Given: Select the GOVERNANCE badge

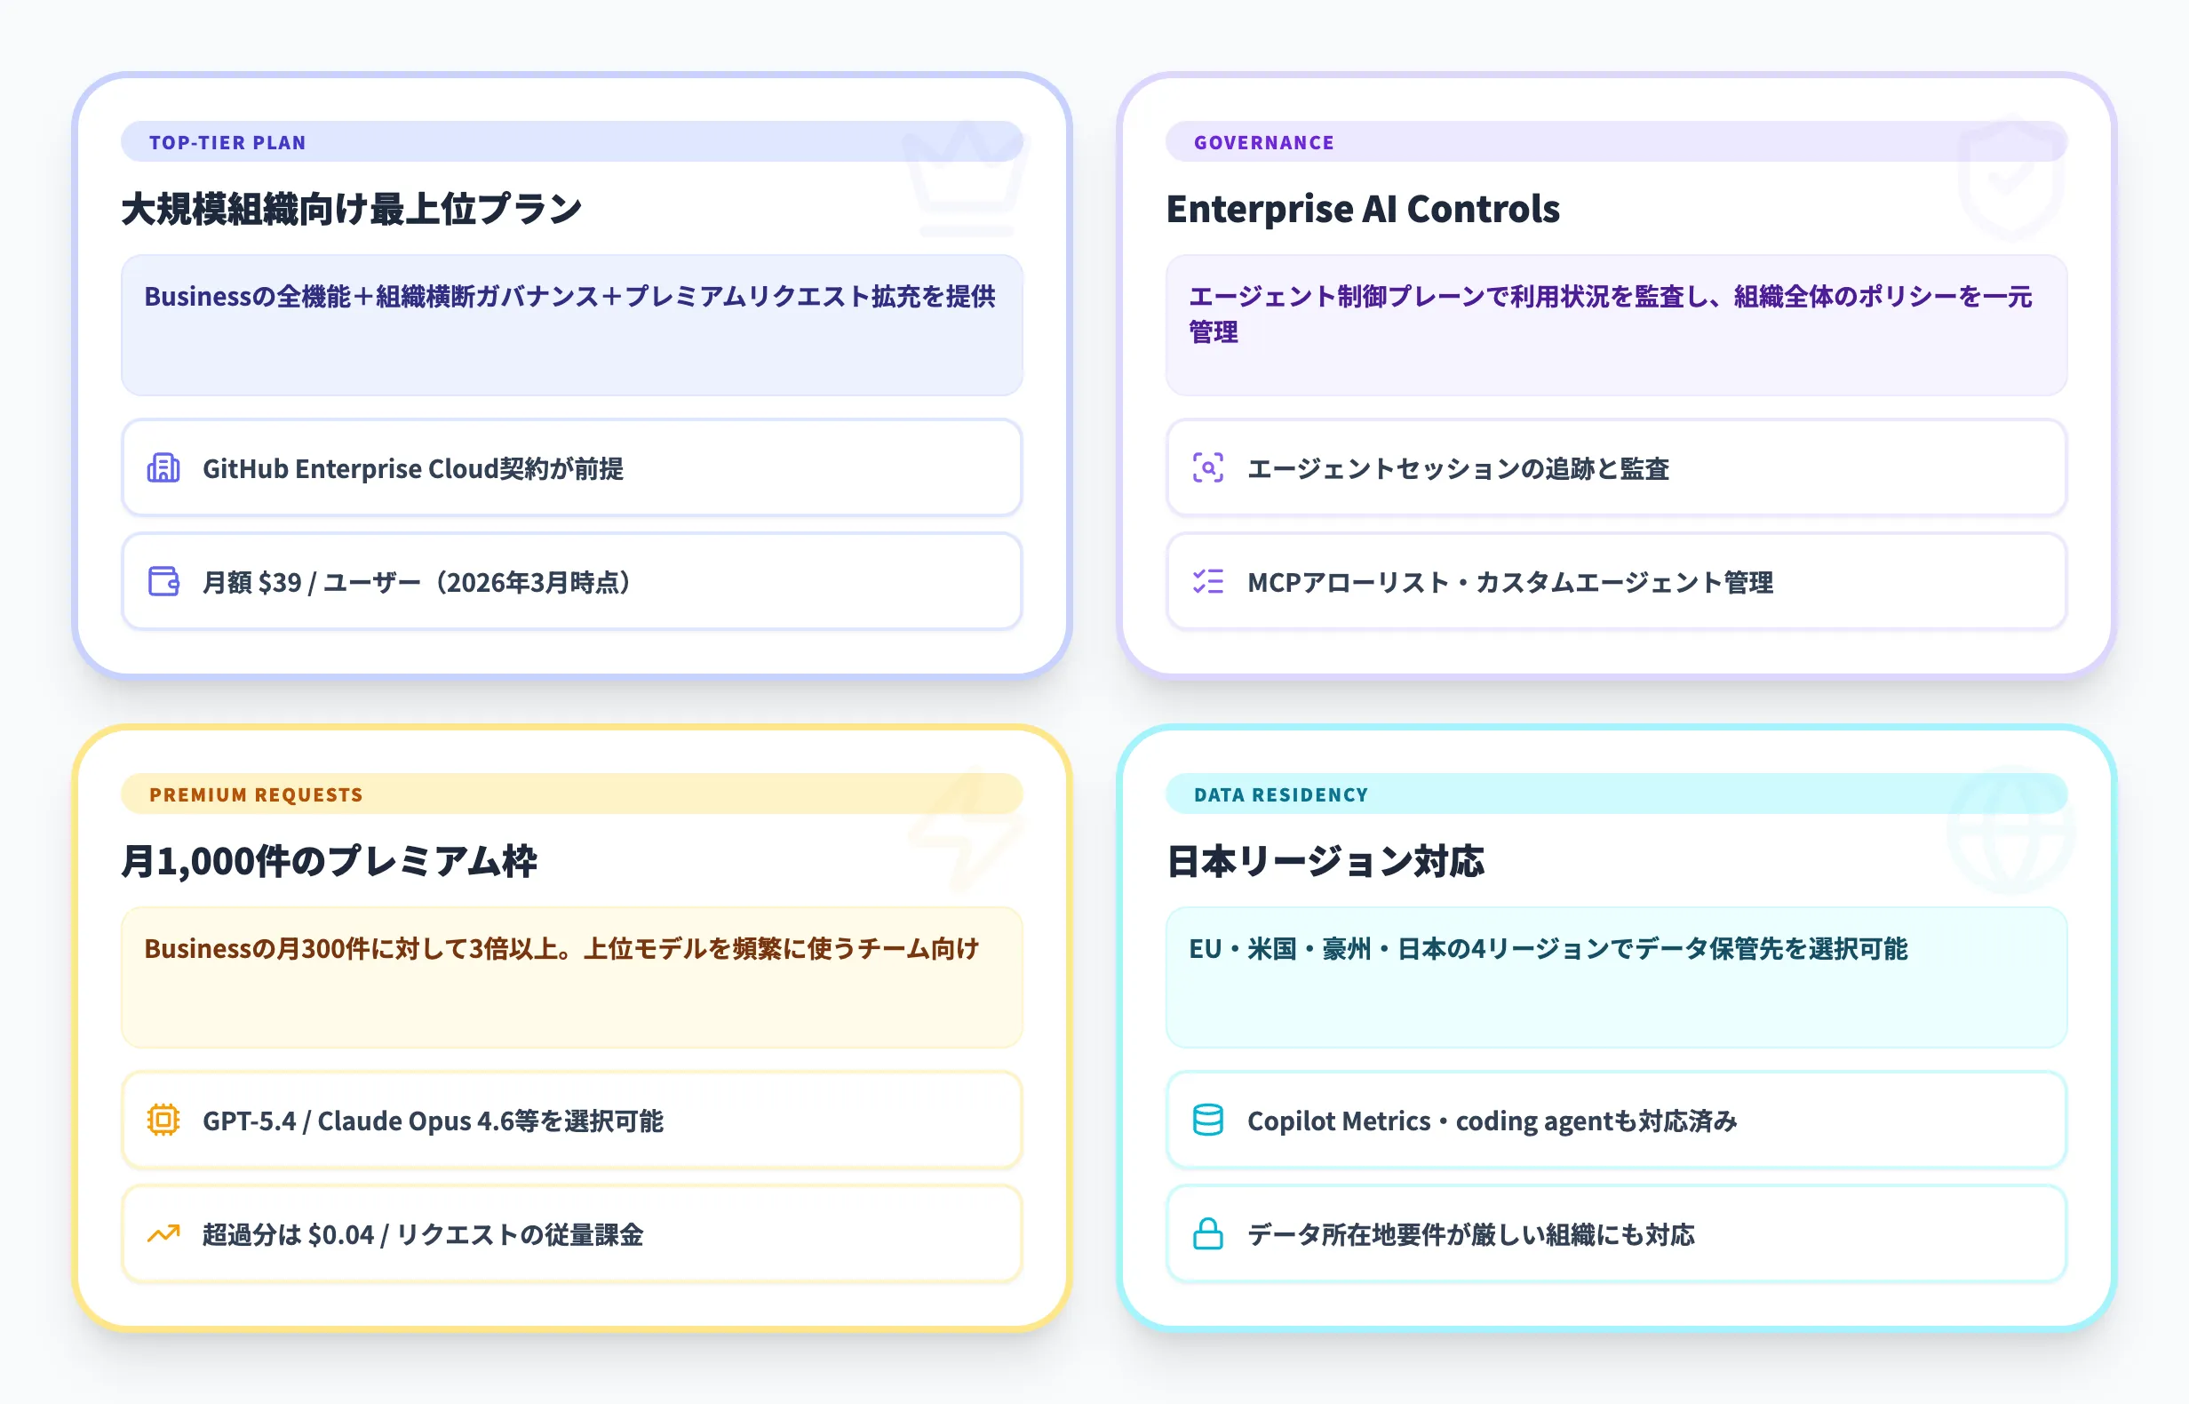Looking at the screenshot, I should click(1264, 142).
